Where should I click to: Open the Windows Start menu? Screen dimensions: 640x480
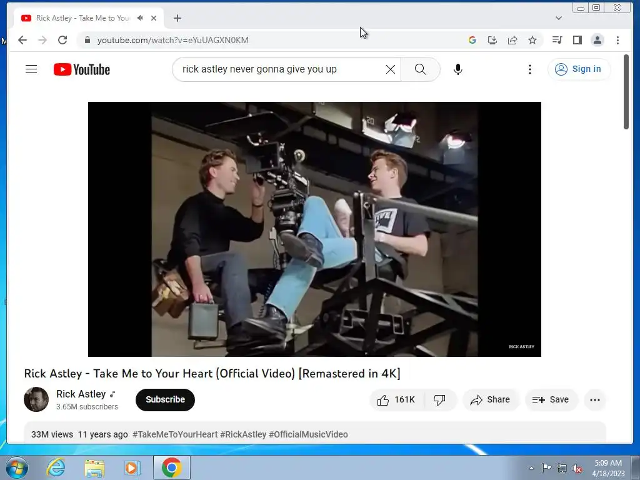click(16, 467)
